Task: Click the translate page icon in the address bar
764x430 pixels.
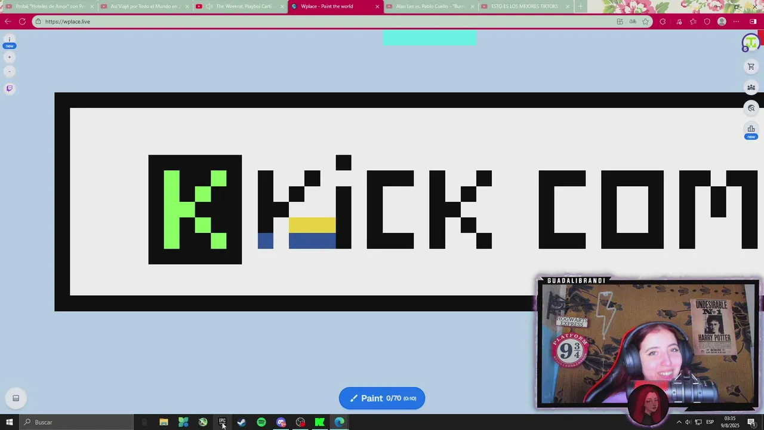Action: [633, 21]
